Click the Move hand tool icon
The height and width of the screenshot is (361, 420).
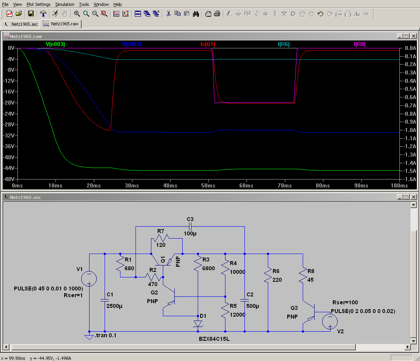coord(302,13)
